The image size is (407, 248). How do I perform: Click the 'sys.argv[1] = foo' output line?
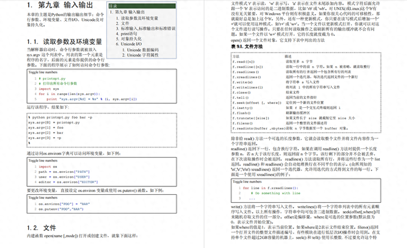point(46,128)
